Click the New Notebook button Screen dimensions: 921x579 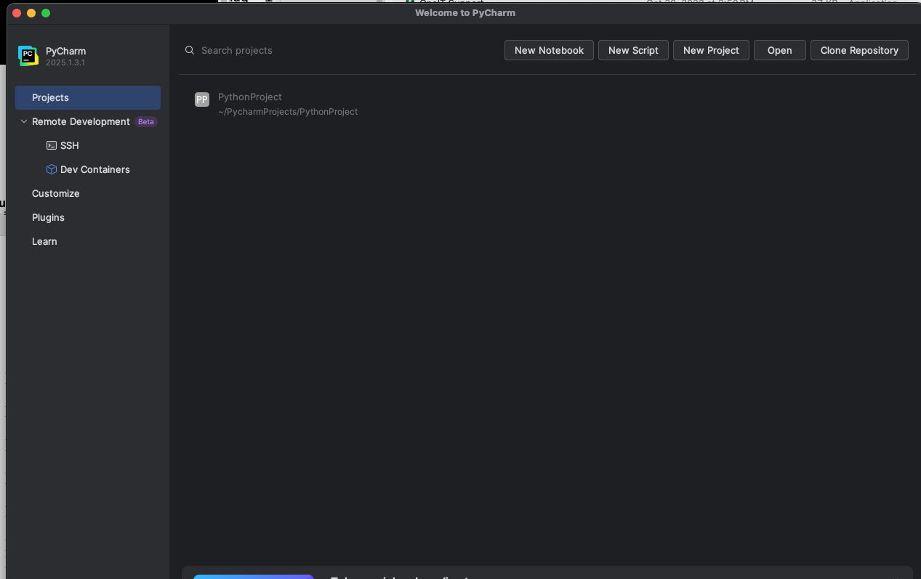(x=549, y=50)
